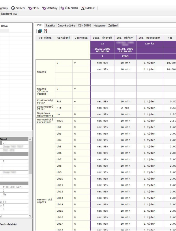Click the Int. měření column header

[125, 38]
